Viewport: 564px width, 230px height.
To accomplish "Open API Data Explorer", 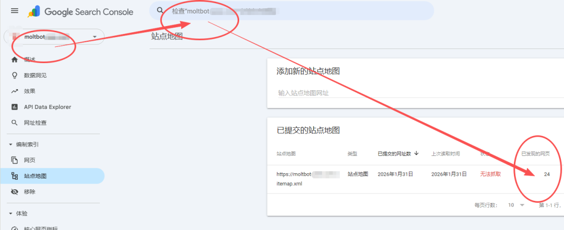I will point(48,107).
